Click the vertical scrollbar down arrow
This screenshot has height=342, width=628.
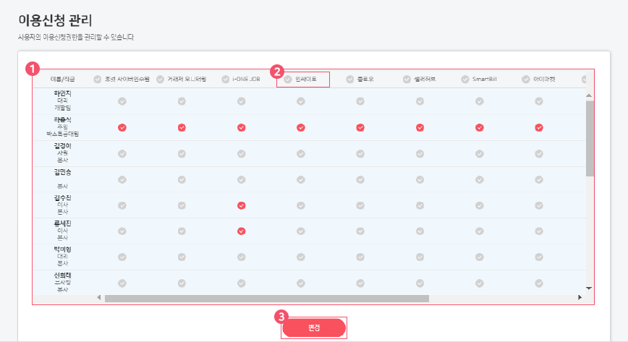pyautogui.click(x=589, y=288)
